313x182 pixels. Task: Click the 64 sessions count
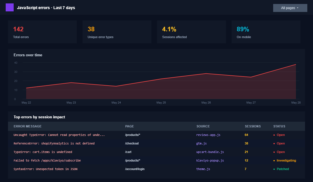(x=246, y=135)
